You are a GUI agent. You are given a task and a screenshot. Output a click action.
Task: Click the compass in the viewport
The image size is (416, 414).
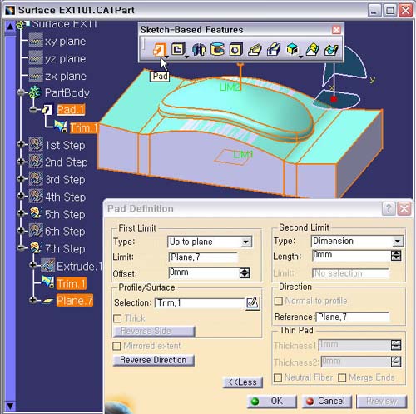pyautogui.click(x=342, y=81)
